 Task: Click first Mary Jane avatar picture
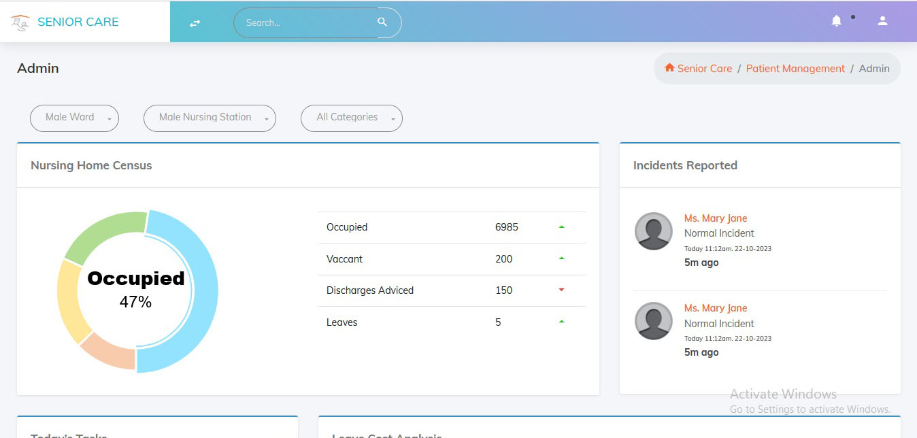tap(653, 231)
